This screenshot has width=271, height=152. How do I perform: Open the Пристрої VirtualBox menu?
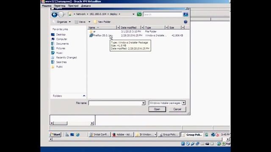[73, 6]
